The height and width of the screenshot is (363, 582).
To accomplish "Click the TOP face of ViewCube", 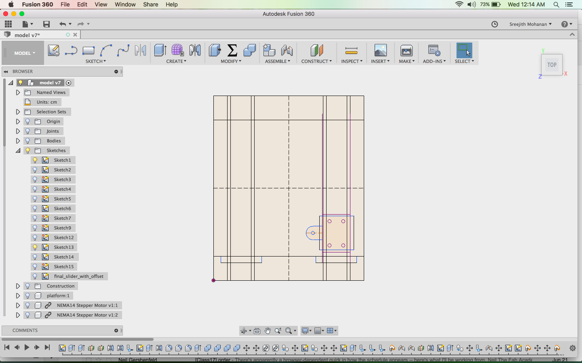I will coord(552,65).
